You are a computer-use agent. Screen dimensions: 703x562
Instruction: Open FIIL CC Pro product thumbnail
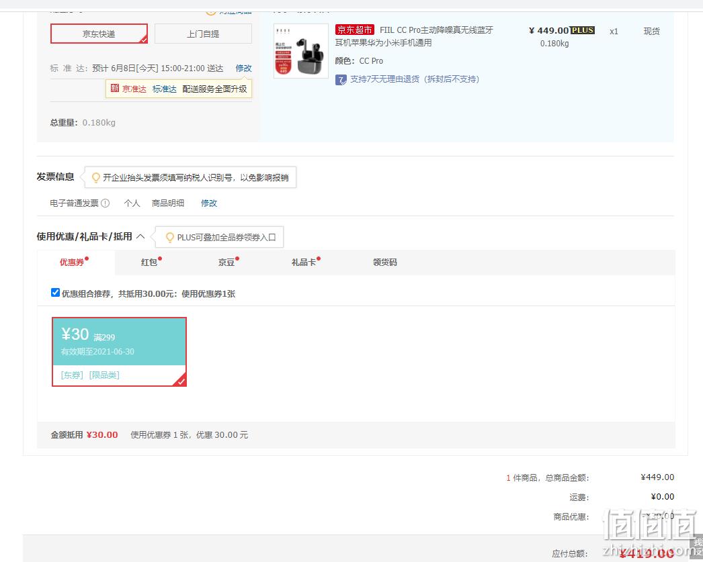301,51
